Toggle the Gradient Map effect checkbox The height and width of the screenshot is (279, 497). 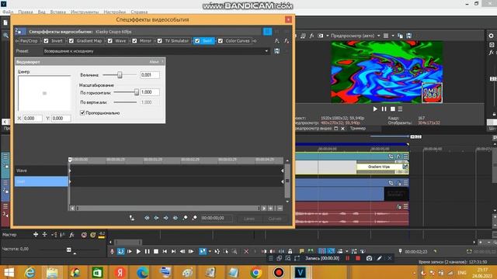pos(71,41)
